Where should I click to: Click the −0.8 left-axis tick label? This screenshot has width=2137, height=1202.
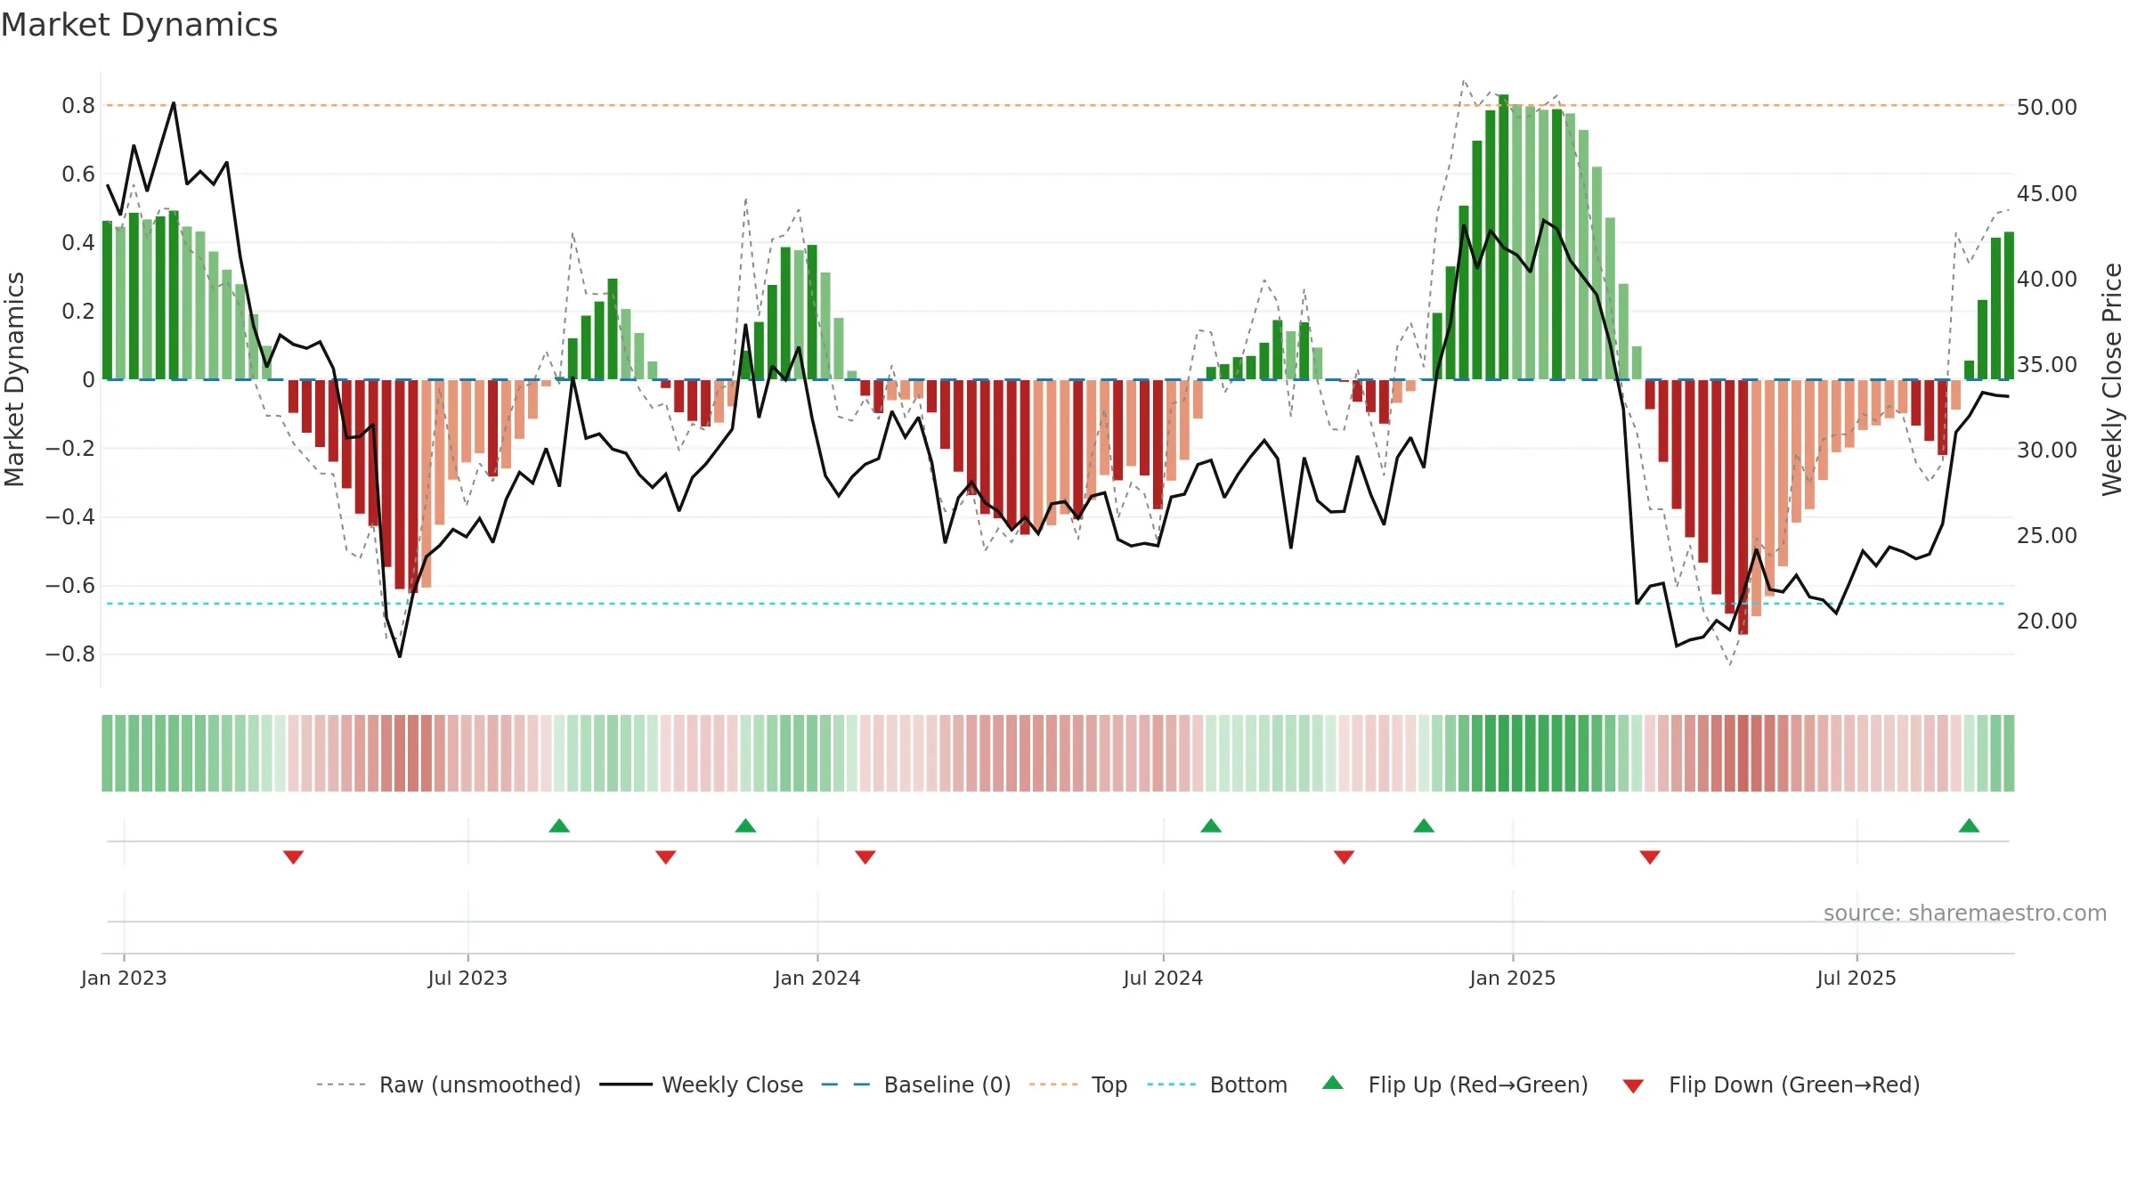tap(70, 654)
